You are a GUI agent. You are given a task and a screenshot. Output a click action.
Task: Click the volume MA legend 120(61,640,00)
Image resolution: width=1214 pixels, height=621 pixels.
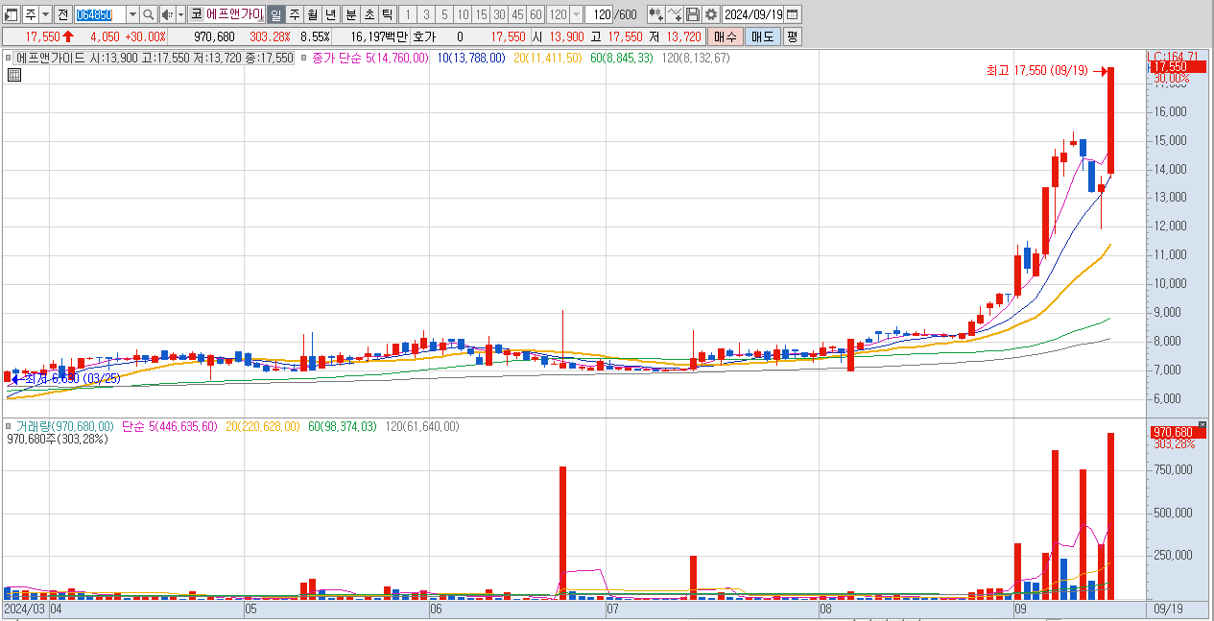422,427
